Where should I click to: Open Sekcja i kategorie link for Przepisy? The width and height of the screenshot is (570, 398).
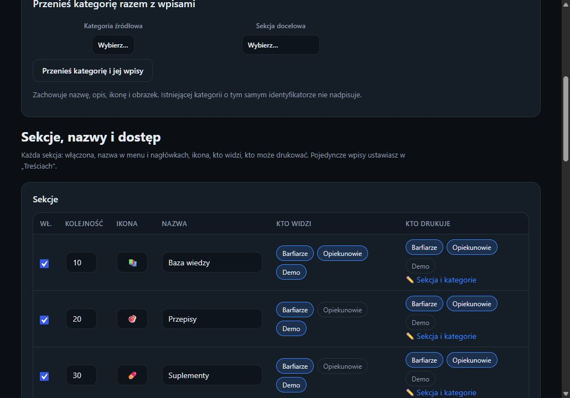pos(441,336)
